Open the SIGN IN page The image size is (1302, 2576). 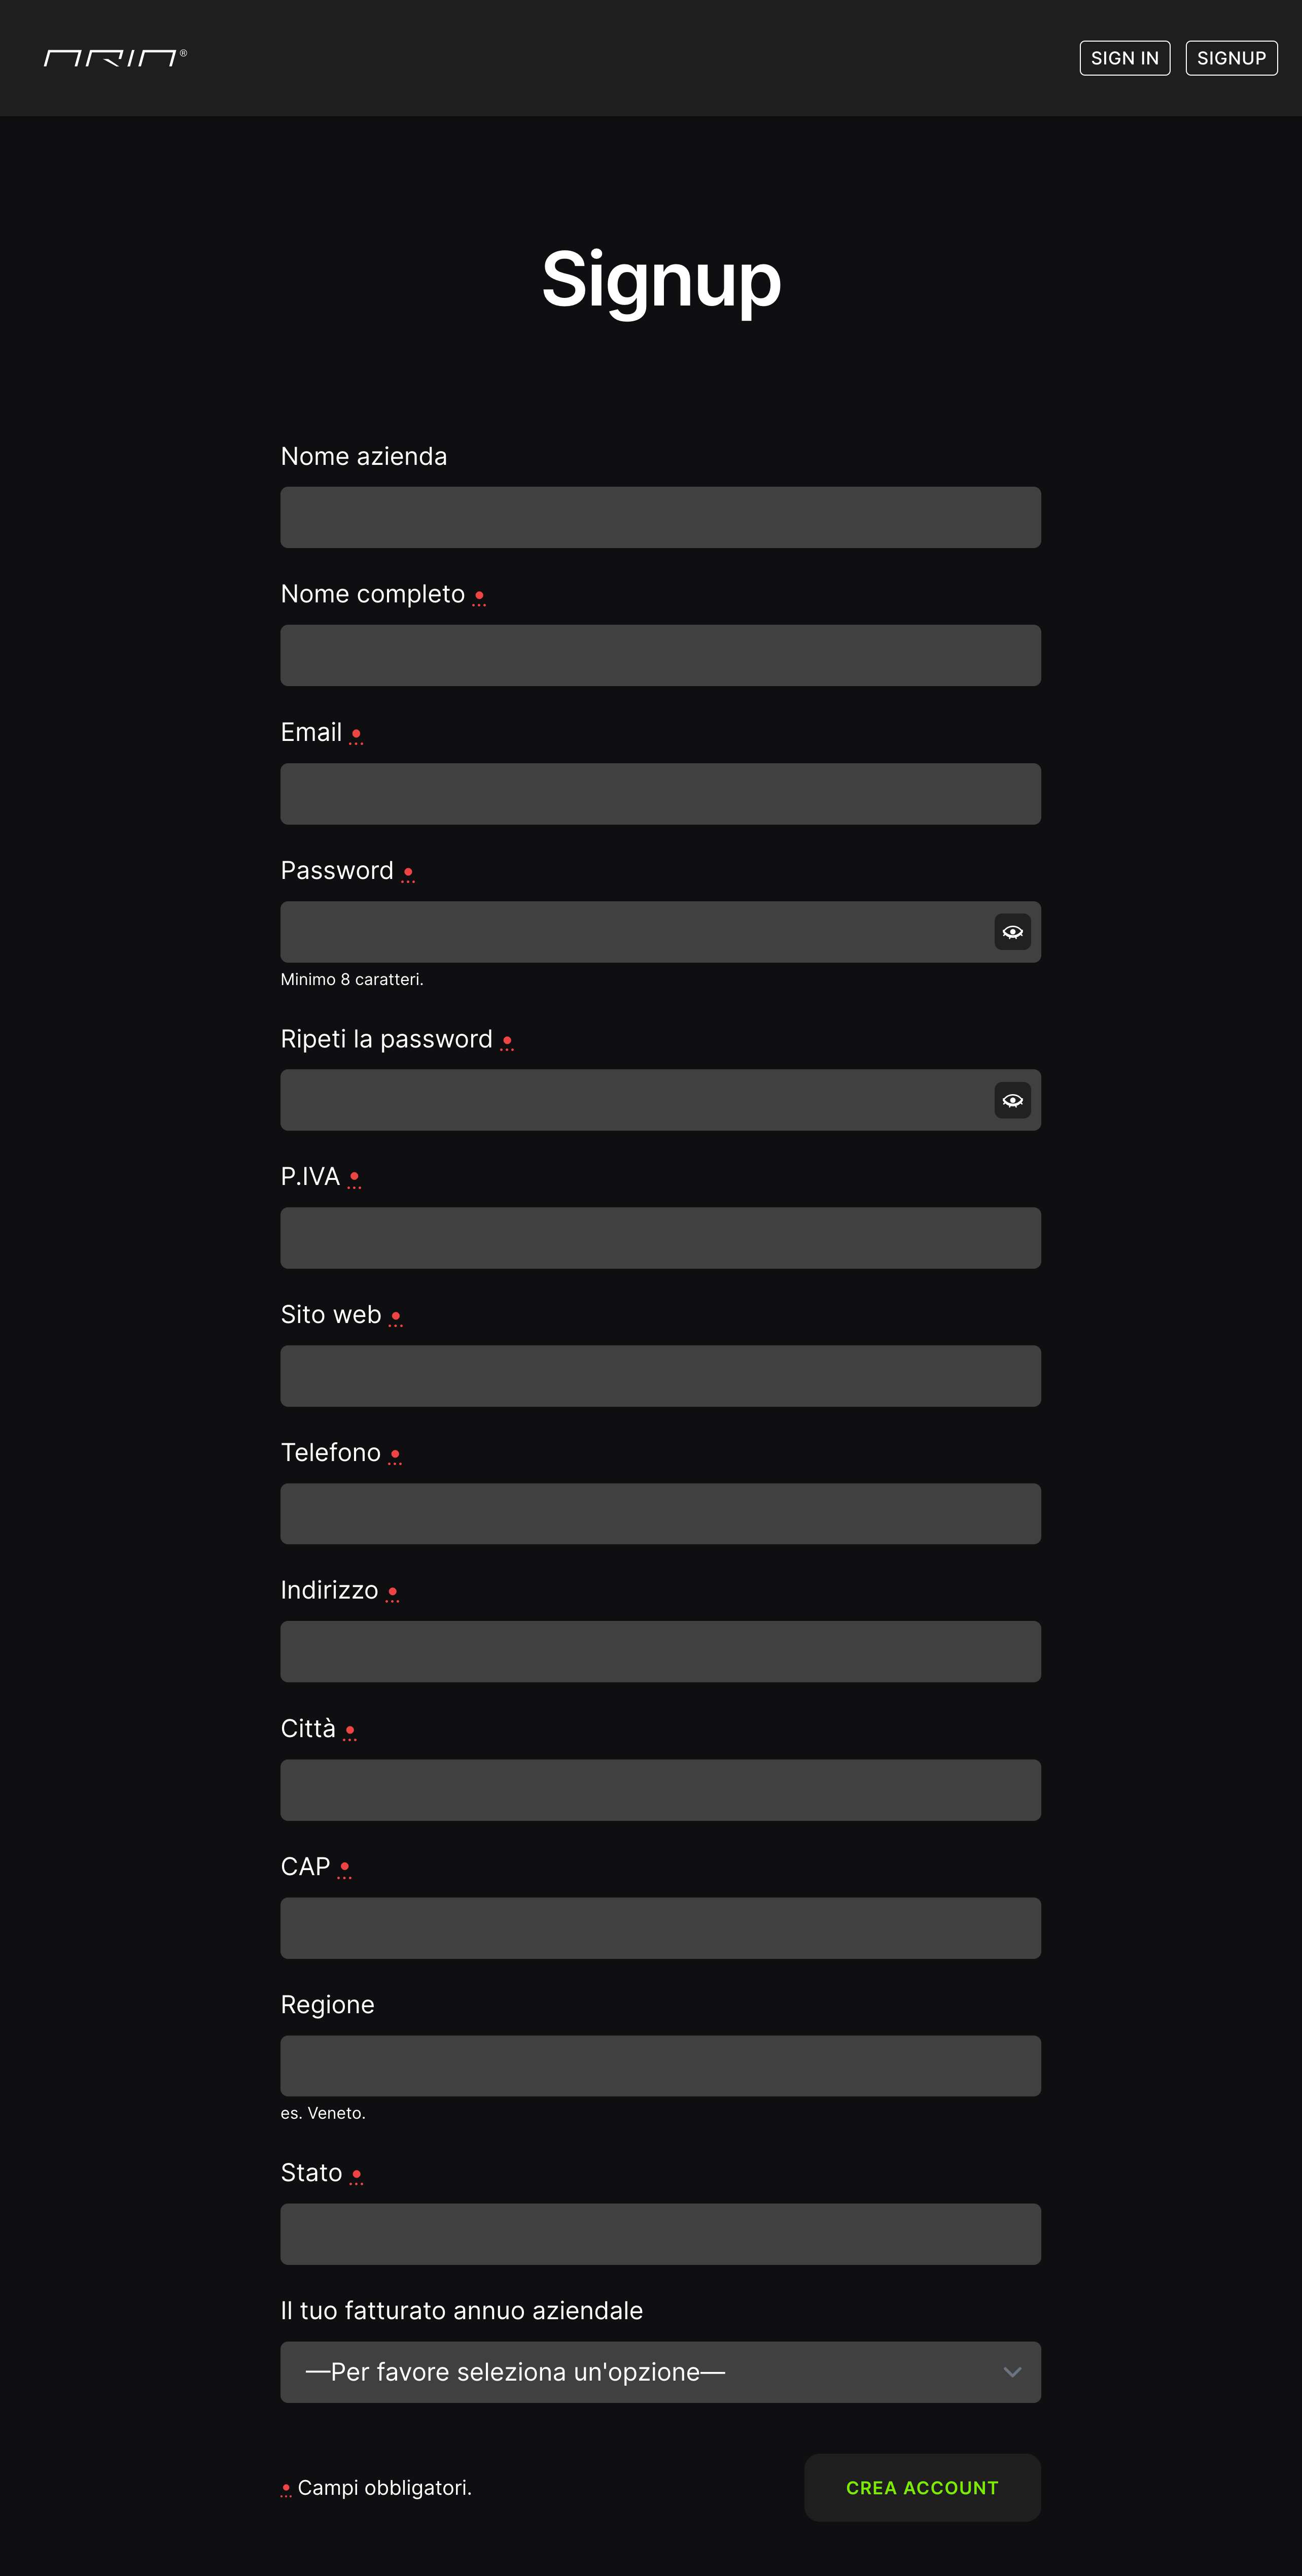tap(1124, 58)
